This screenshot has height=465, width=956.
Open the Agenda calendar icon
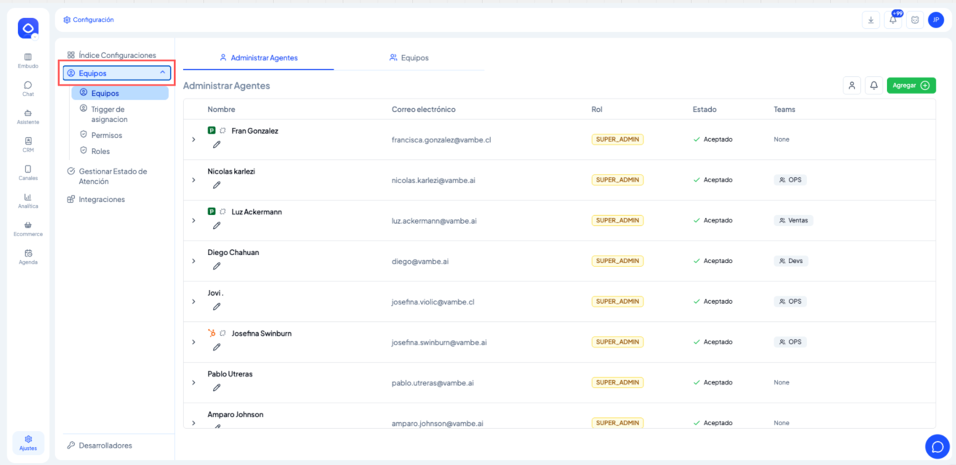tap(28, 256)
